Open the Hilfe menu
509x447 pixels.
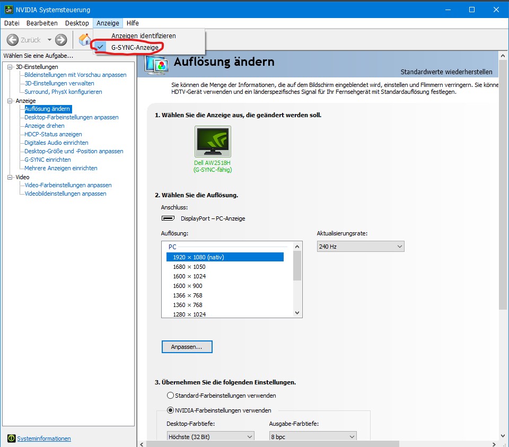pos(133,23)
